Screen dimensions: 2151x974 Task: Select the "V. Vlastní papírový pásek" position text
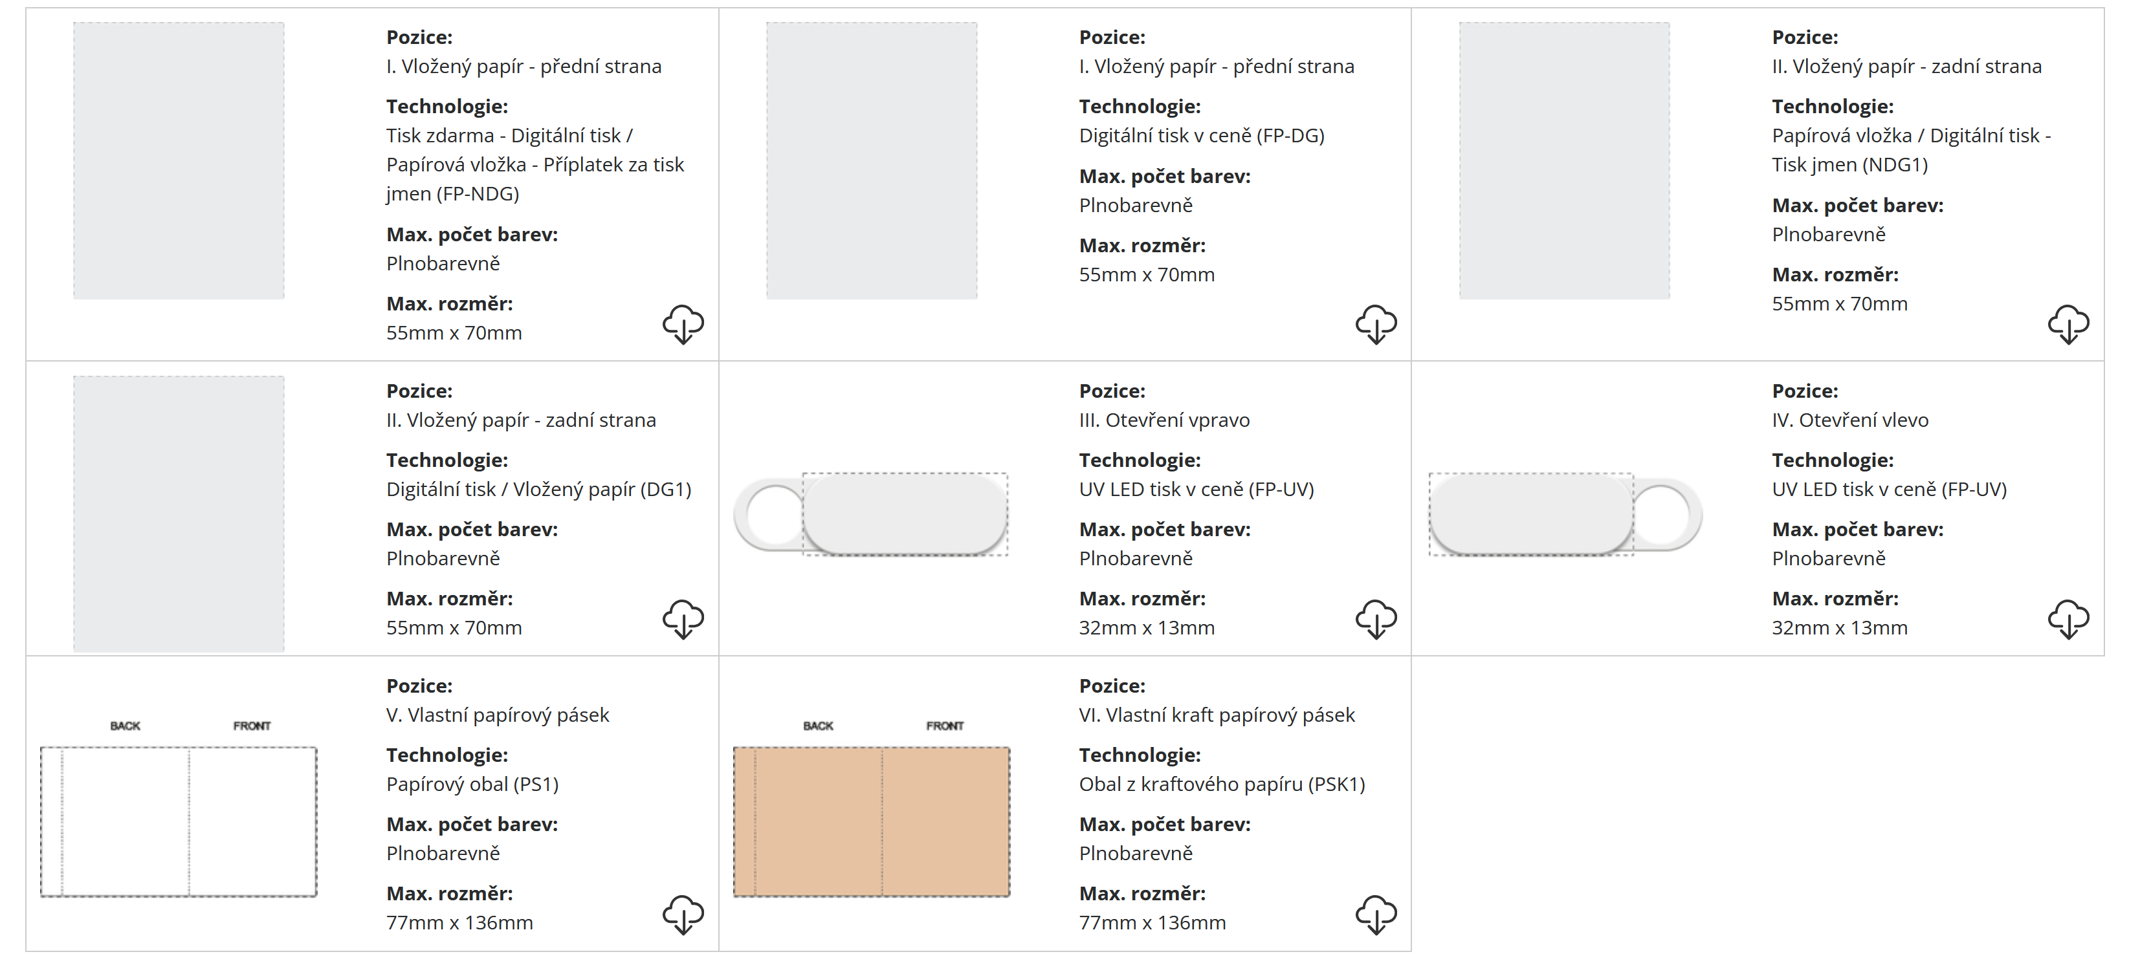[498, 715]
